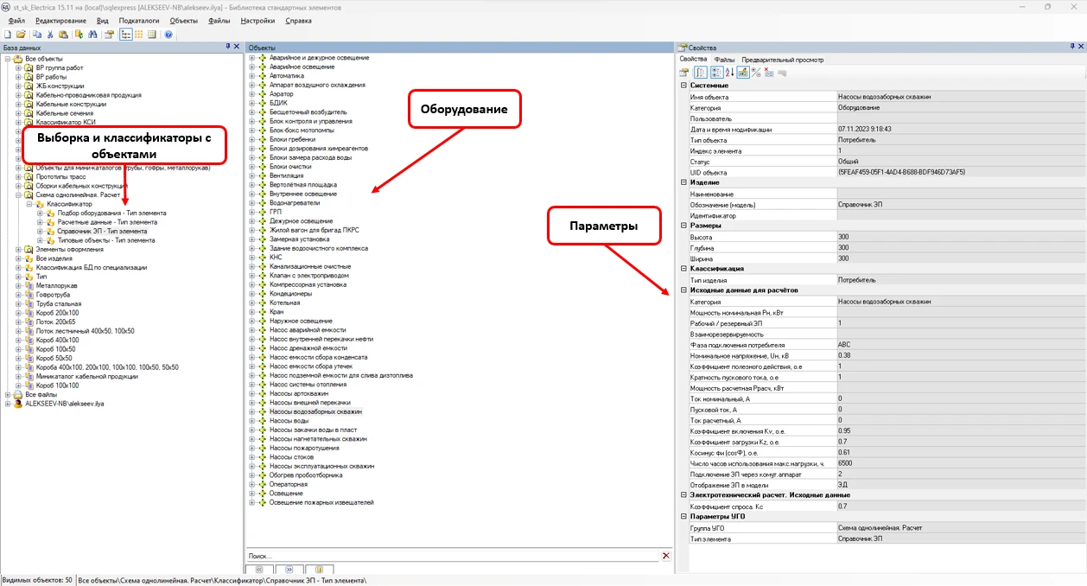Select Насосы водозаборных скважин object
Screen dimensions: 1087x586
pyautogui.click(x=315, y=412)
